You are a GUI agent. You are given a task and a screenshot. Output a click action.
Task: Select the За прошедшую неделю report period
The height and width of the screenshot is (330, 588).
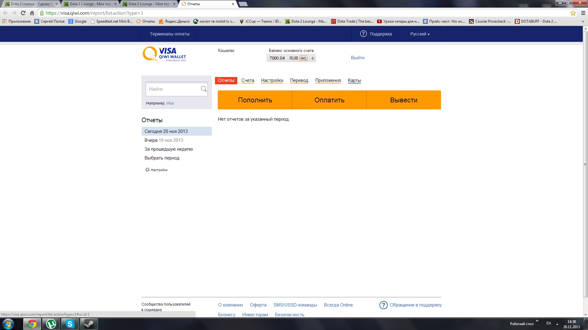168,149
